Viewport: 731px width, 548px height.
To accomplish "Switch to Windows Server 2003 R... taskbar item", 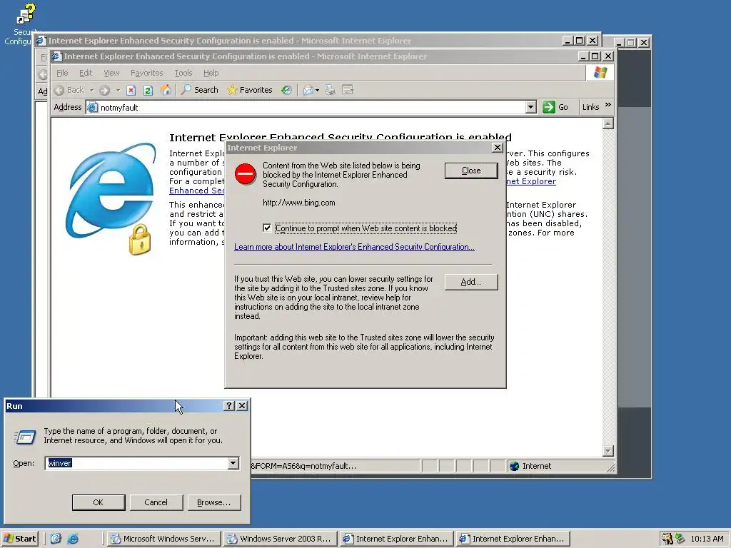I will tap(280, 539).
